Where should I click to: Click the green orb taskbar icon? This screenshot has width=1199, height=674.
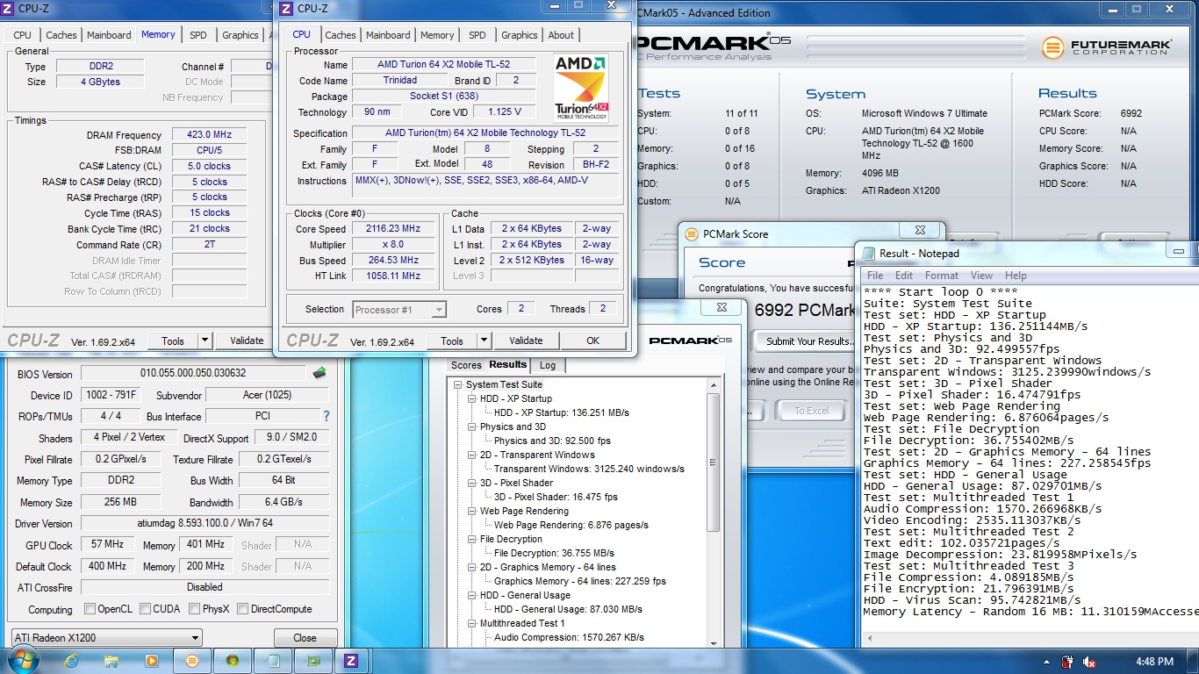click(233, 661)
